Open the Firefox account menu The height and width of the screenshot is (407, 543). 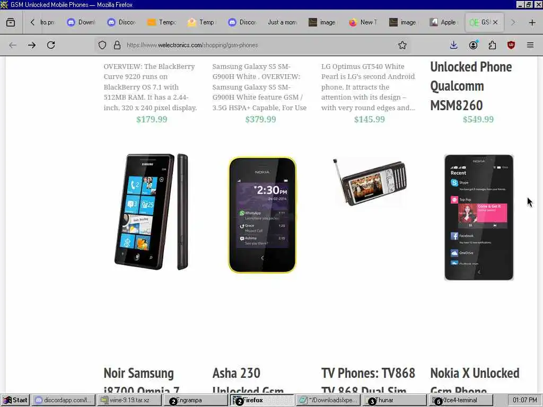pyautogui.click(x=474, y=45)
